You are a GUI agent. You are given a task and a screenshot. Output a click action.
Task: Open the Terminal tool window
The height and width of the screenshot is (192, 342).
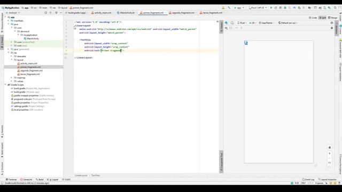click(x=11, y=180)
